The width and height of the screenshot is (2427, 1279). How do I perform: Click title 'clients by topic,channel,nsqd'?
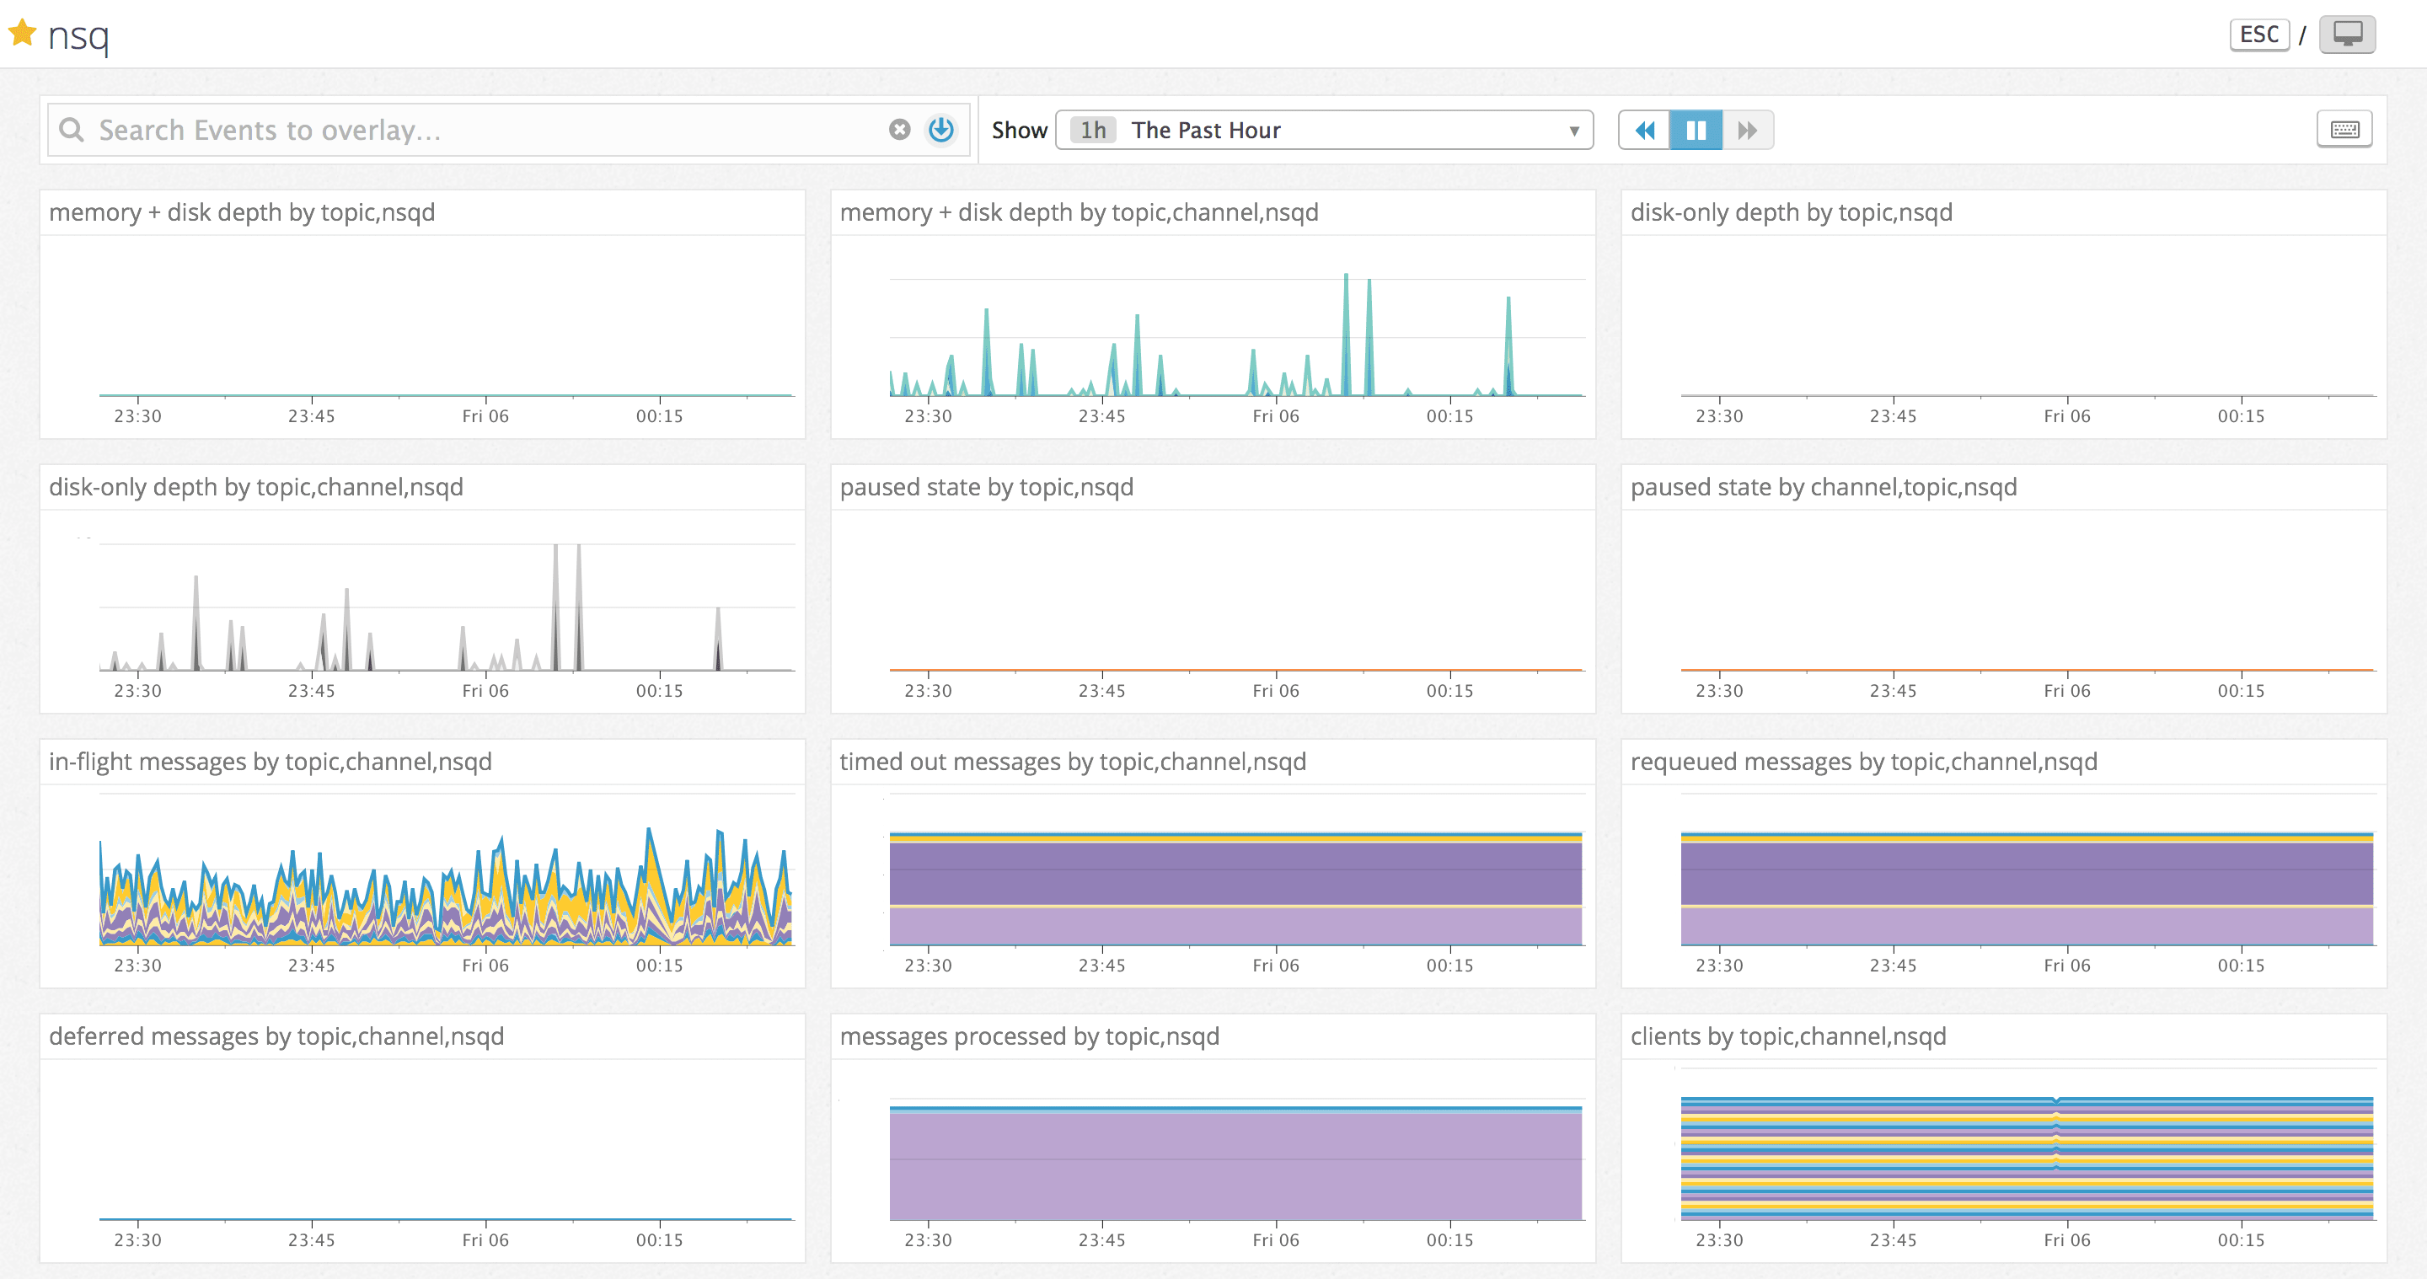click(1788, 1037)
